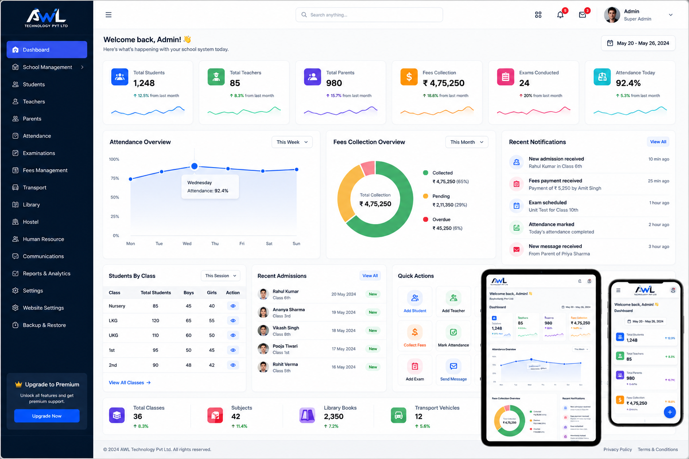The height and width of the screenshot is (459, 689).
Task: View the 1st class row eye icon
Action: click(233, 350)
